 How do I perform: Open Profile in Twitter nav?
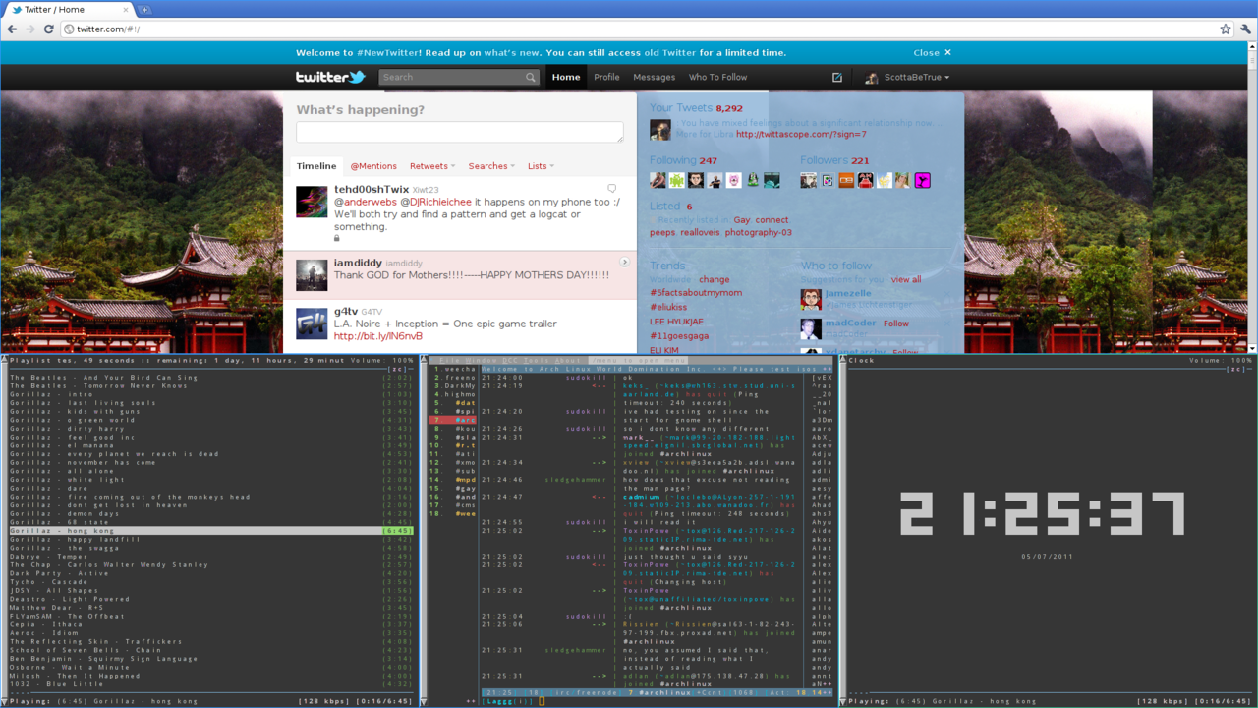606,77
